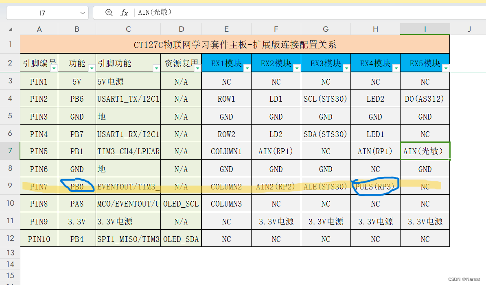This screenshot has height=285, width=486.
Task: Click the fx insert function icon
Action: (x=124, y=13)
